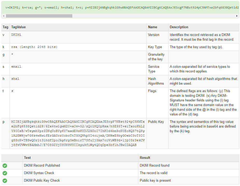Click the raw DKIM record text in the green box
Screen dimensions: 240x186
[x=122, y=8]
